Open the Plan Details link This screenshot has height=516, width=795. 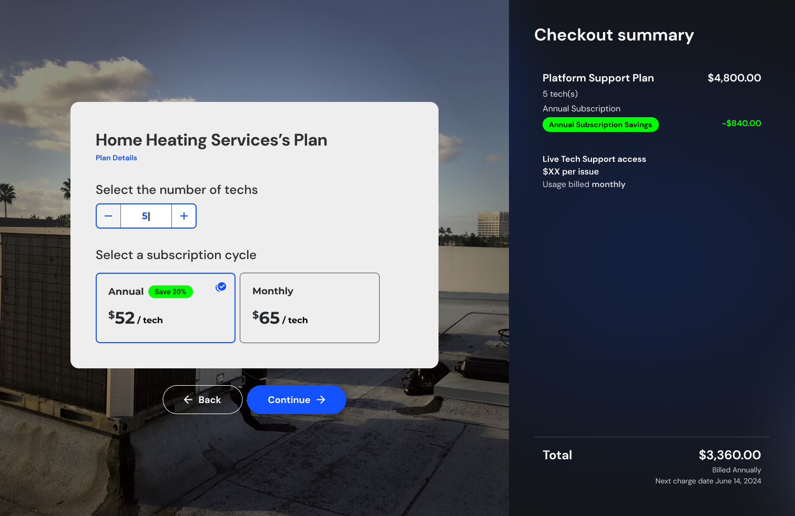[116, 158]
